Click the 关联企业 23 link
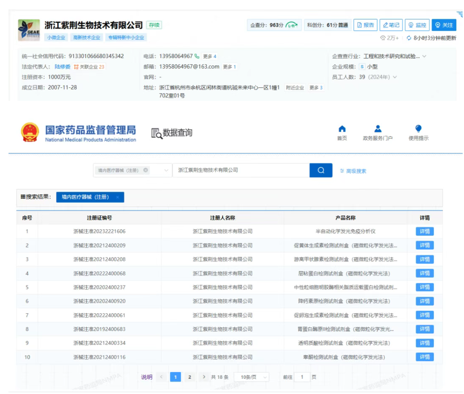The height and width of the screenshot is (394, 464). click(89, 67)
